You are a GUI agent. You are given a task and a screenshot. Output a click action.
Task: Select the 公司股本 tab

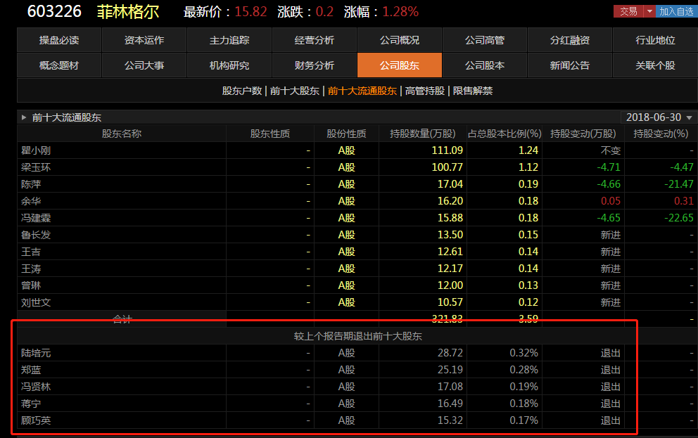[485, 65]
